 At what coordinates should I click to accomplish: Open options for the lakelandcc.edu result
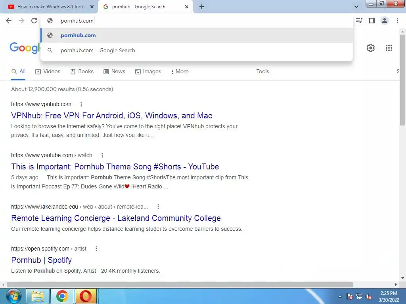[158, 207]
